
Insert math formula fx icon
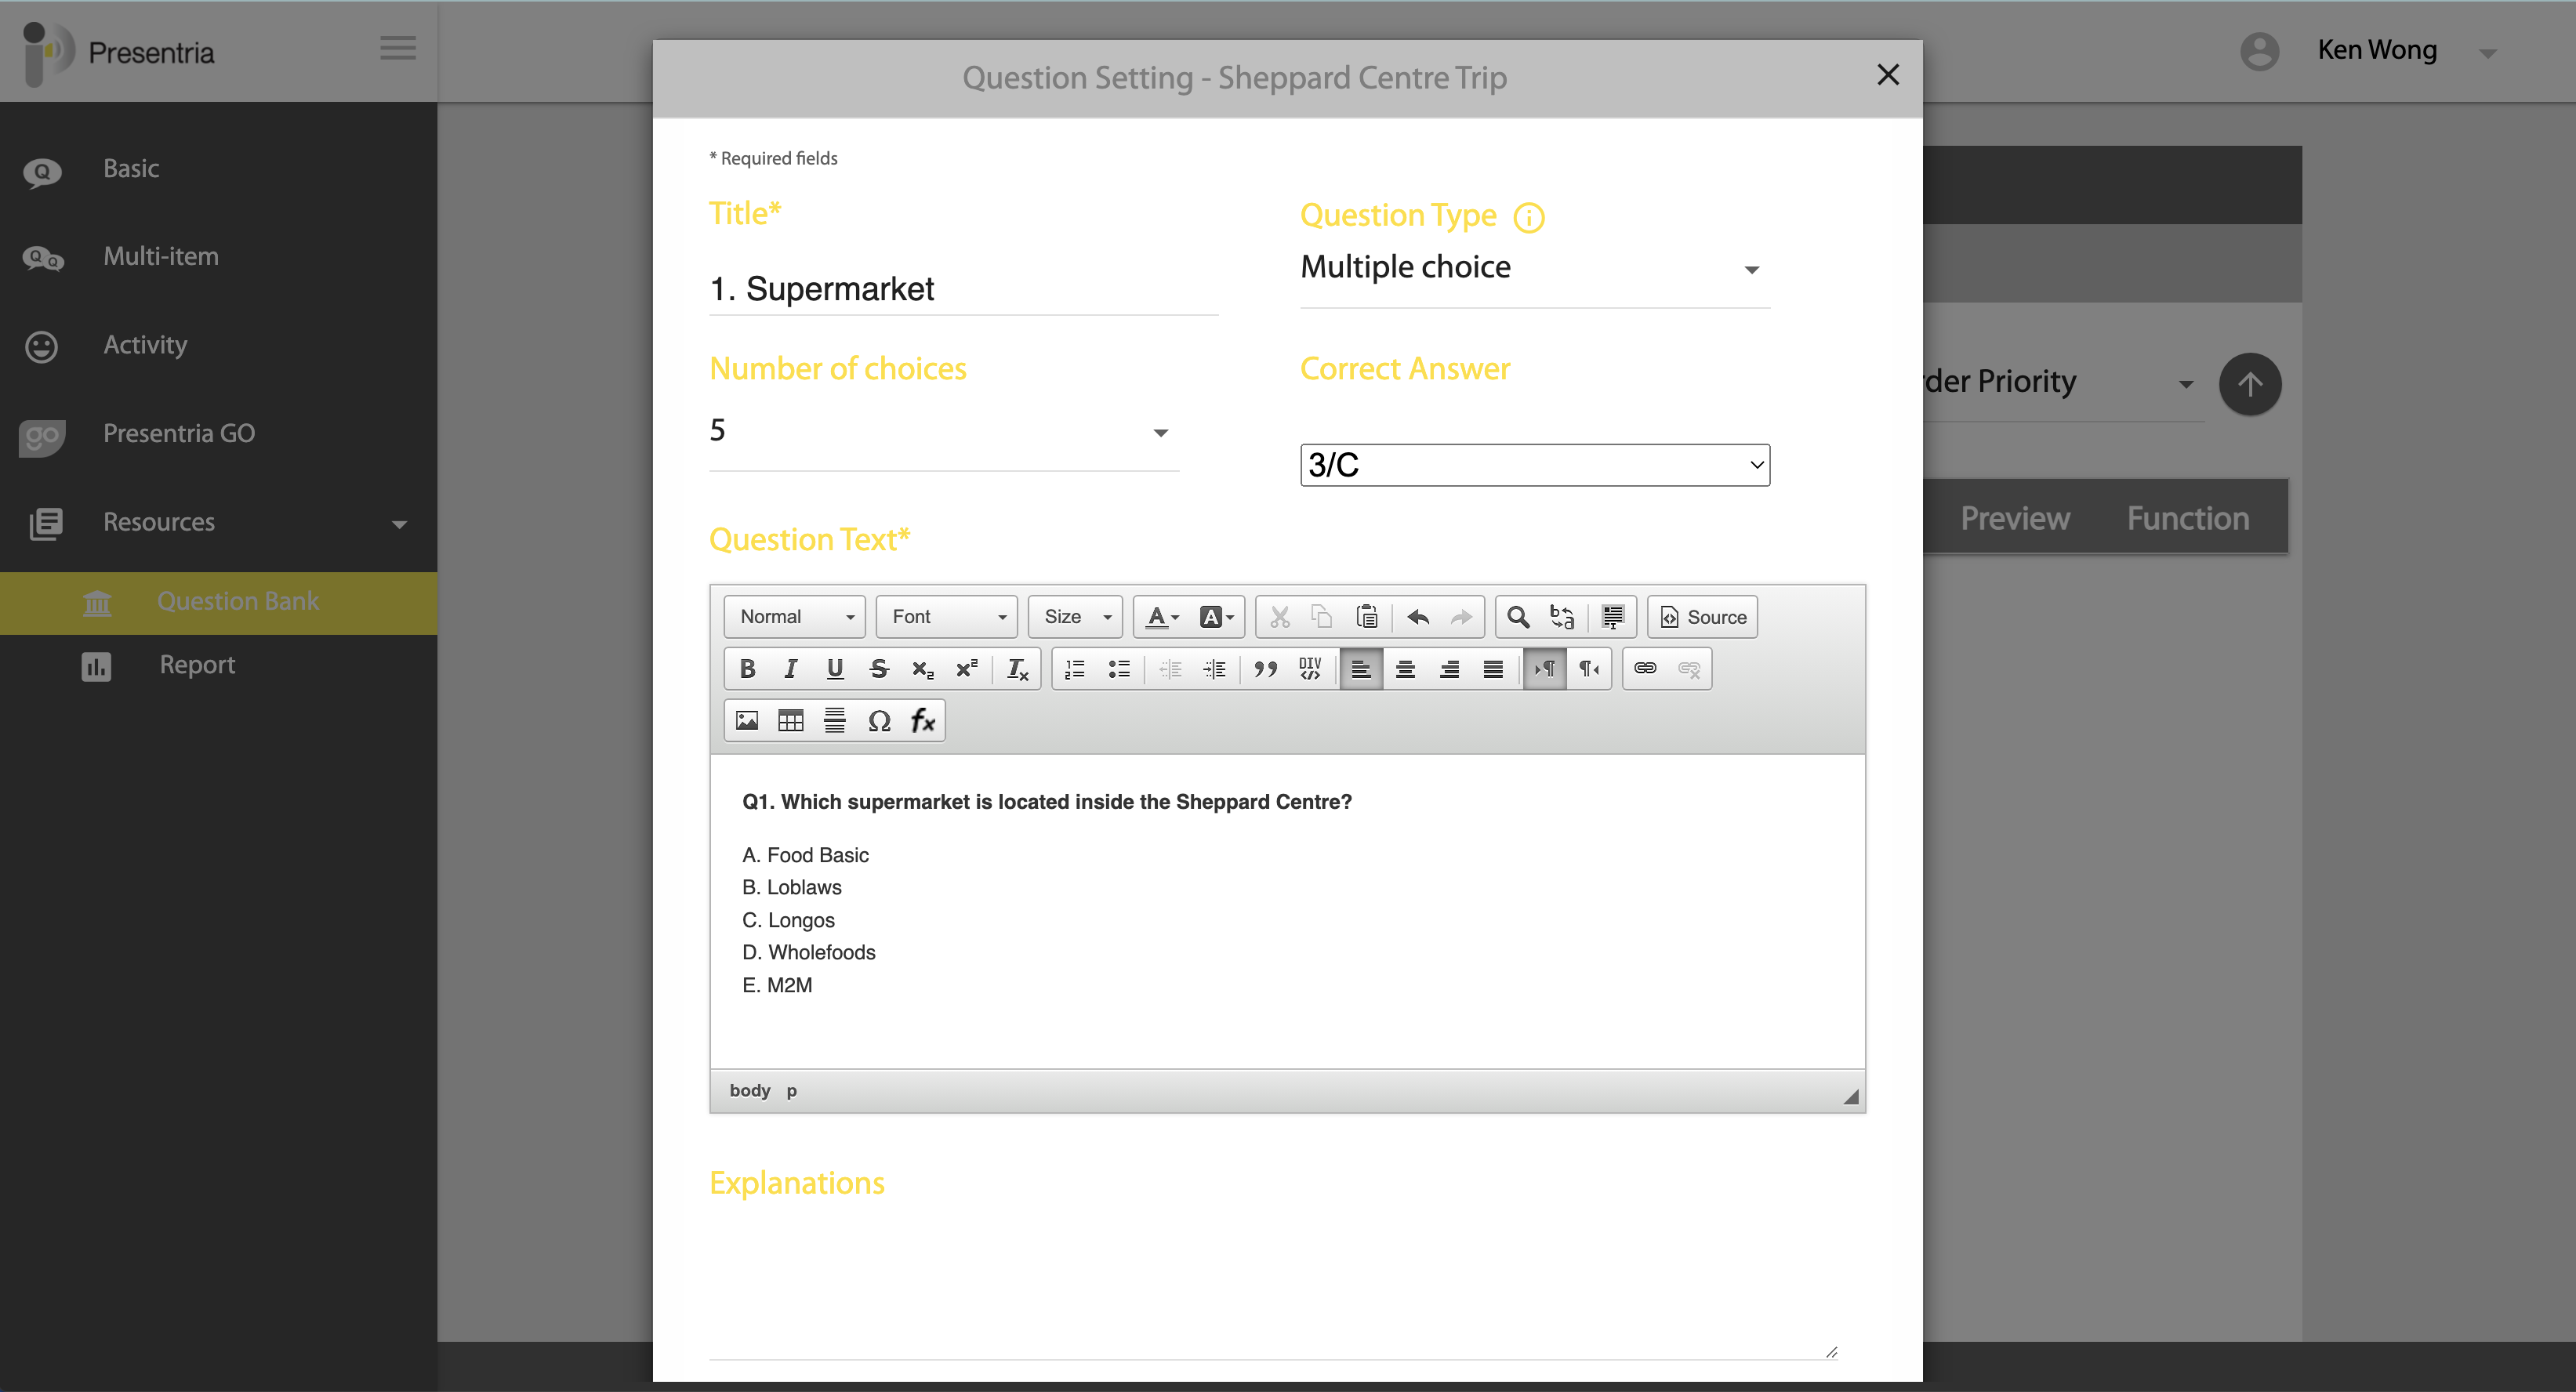(x=923, y=721)
